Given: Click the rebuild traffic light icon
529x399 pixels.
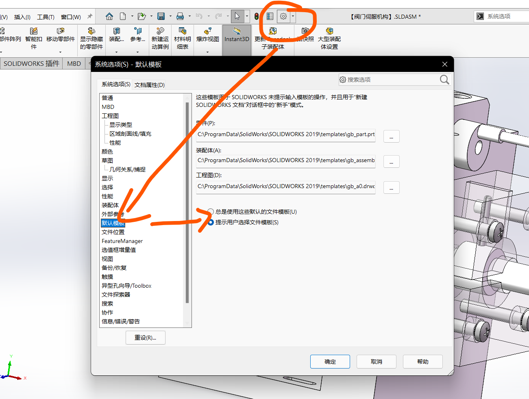Looking at the screenshot, I should [x=257, y=16].
